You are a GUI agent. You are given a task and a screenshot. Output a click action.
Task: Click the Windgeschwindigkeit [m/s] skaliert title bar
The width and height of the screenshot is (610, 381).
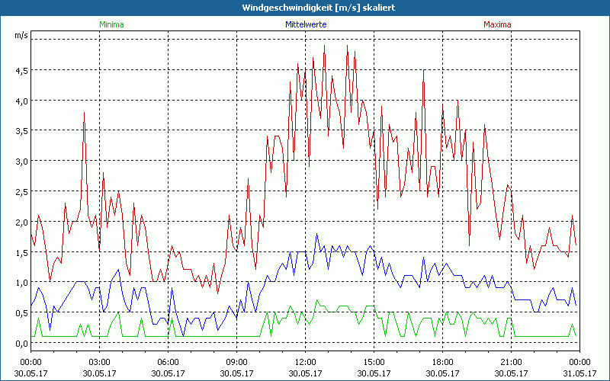pos(305,7)
